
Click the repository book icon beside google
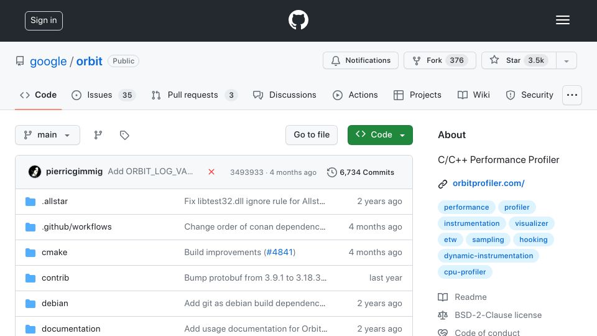click(20, 61)
